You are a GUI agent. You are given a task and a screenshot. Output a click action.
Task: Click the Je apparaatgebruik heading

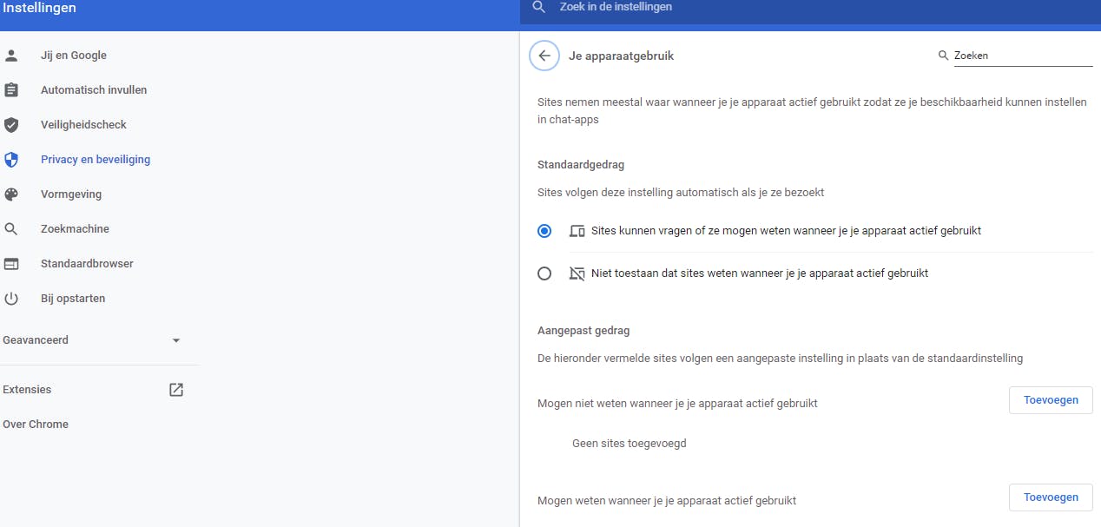tap(621, 56)
